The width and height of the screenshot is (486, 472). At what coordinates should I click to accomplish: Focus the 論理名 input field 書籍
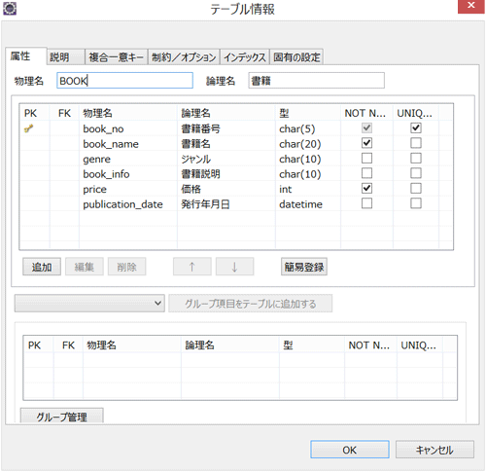tap(317, 81)
